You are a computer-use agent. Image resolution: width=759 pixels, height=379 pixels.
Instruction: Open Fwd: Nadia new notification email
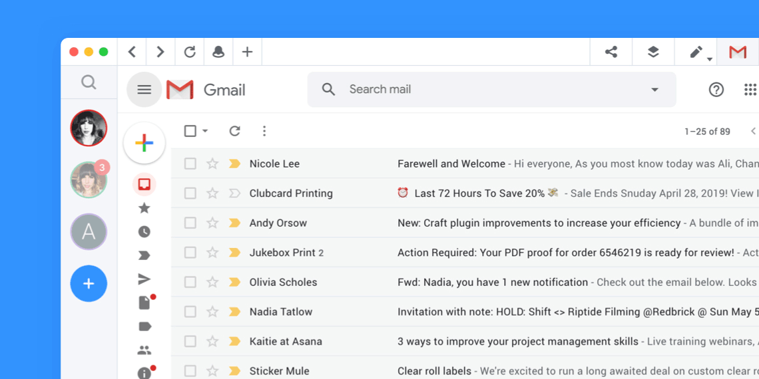click(493, 283)
